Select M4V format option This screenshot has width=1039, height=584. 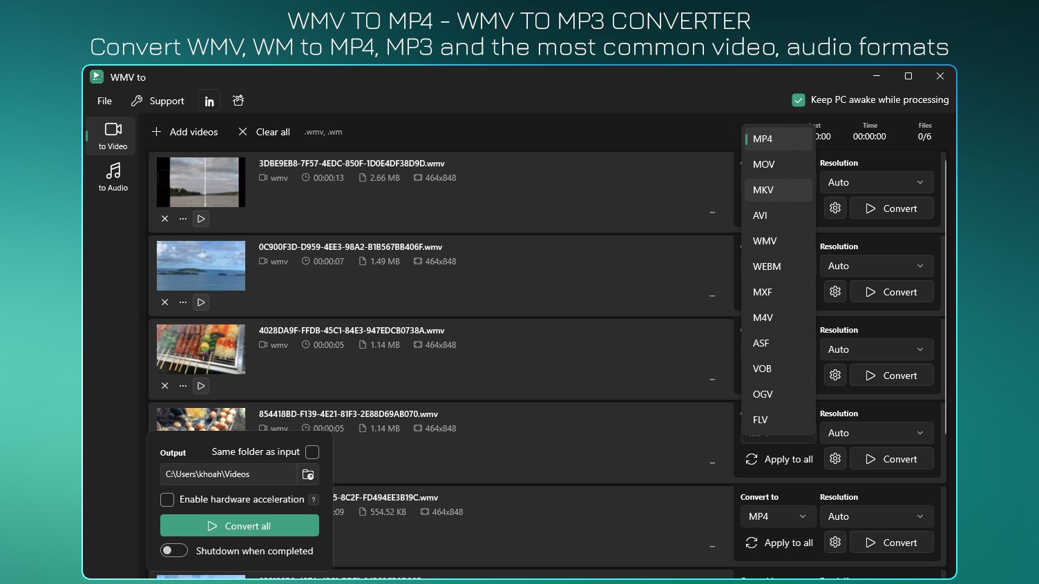tap(778, 318)
